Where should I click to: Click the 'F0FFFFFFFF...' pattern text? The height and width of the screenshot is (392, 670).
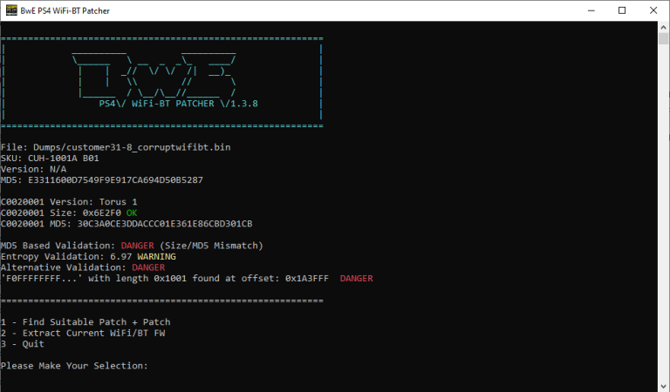pos(42,279)
